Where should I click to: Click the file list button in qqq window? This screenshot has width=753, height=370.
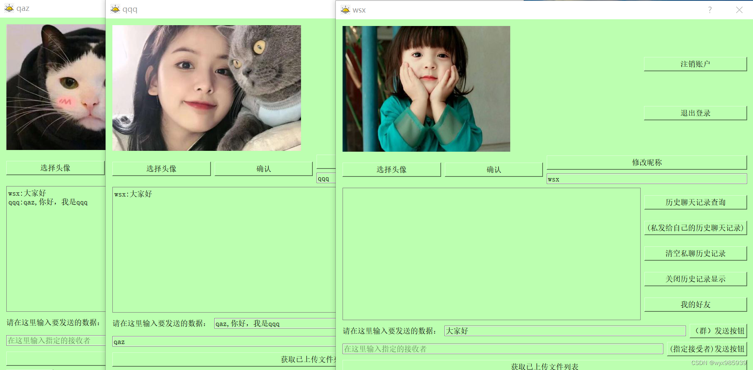pyautogui.click(x=224, y=360)
